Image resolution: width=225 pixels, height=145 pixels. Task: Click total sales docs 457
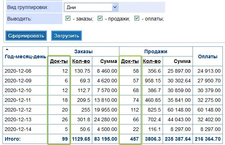pos(134,139)
